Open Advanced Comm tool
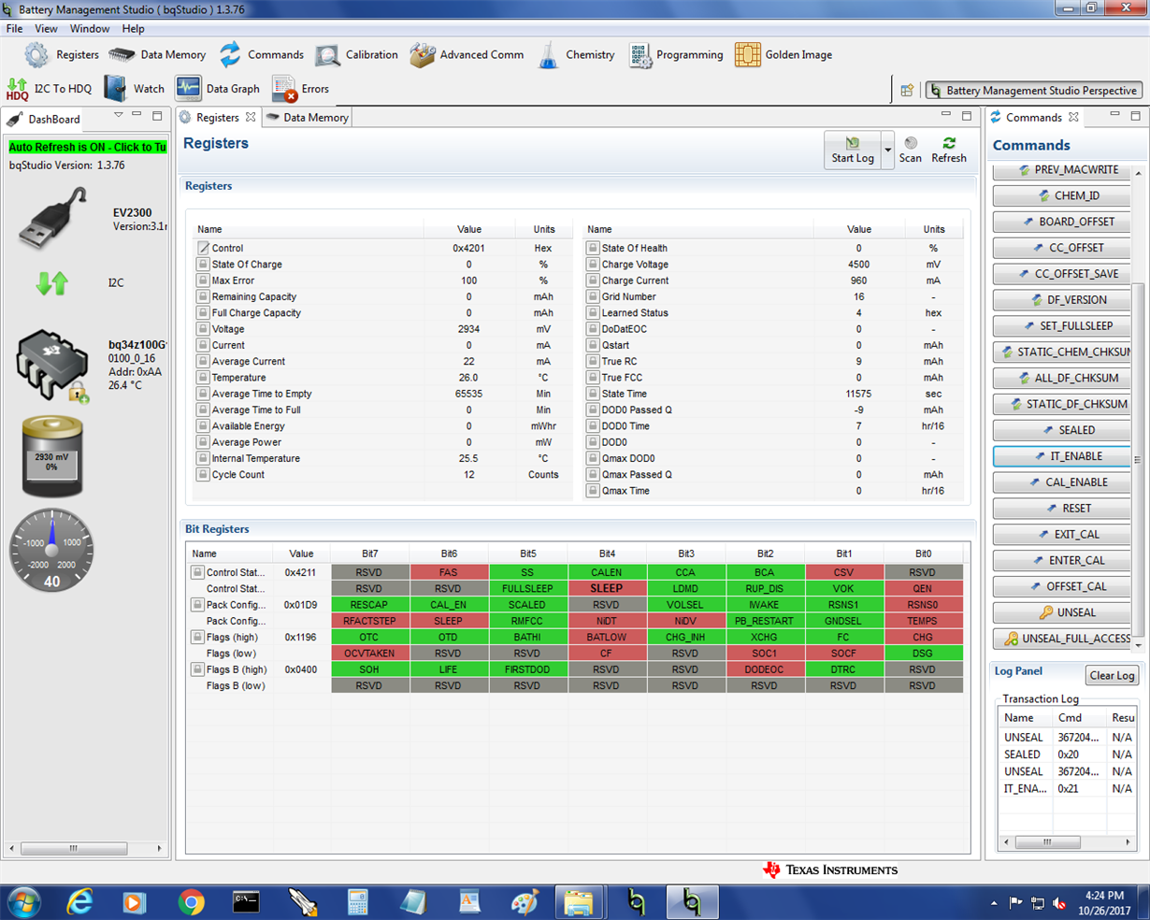 tap(467, 55)
